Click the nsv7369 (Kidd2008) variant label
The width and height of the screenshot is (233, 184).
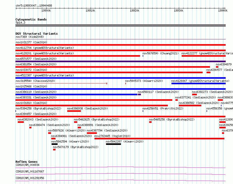tap(30, 37)
